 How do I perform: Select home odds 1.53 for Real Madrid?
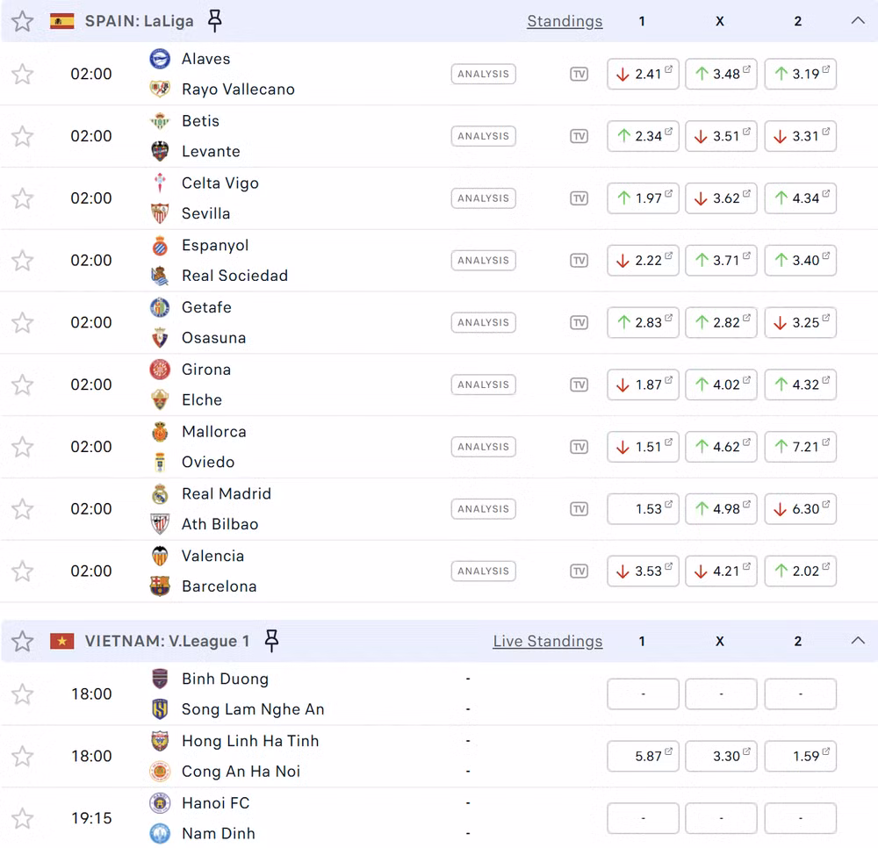point(643,509)
